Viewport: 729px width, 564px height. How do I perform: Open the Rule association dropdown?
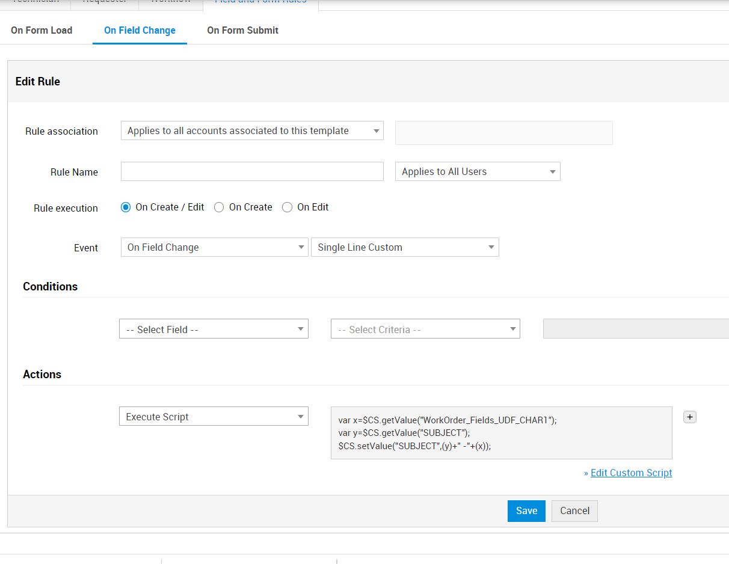click(x=252, y=131)
